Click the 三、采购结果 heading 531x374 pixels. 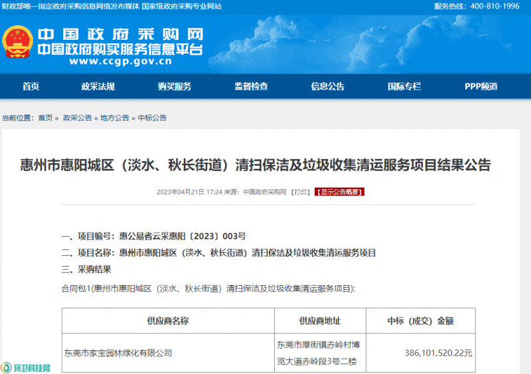coord(86,269)
